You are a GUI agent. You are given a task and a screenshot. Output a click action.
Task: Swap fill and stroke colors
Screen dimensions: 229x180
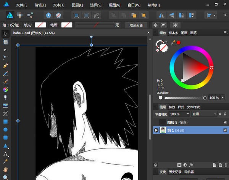pos(166,42)
